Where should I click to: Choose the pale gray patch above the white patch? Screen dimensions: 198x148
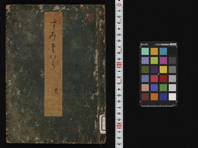(172, 88)
